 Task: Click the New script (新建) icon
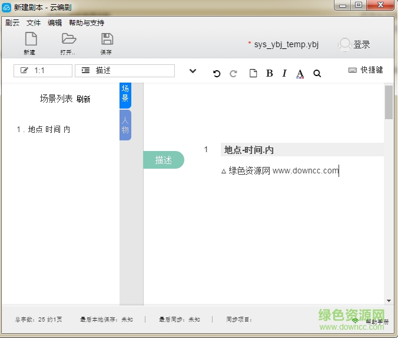[30, 40]
